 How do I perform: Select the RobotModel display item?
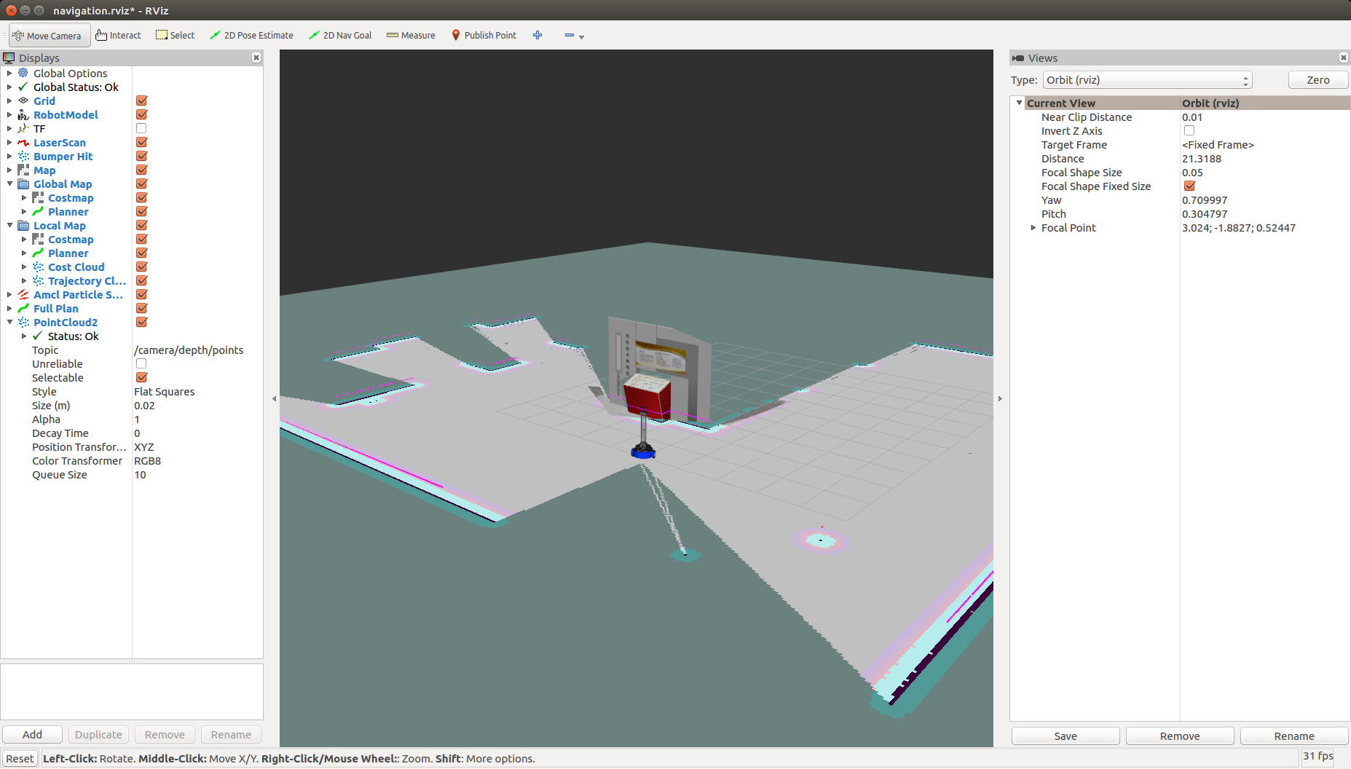click(x=66, y=114)
